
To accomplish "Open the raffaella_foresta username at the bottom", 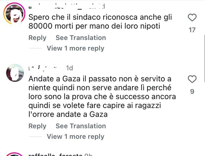I will click(x=56, y=155).
